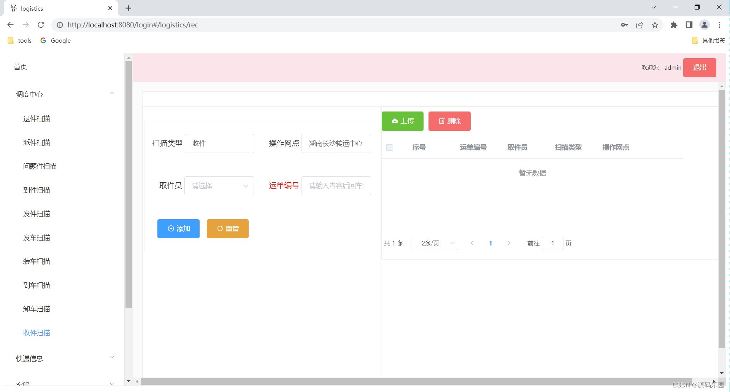This screenshot has height=392, width=730.
Task: Open 发件扫描 menu item
Action: pos(36,214)
